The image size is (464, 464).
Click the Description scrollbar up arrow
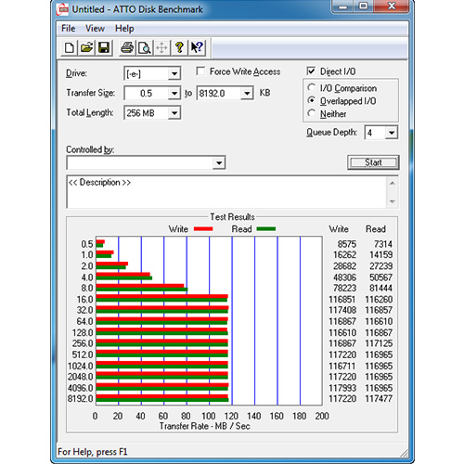point(393,183)
